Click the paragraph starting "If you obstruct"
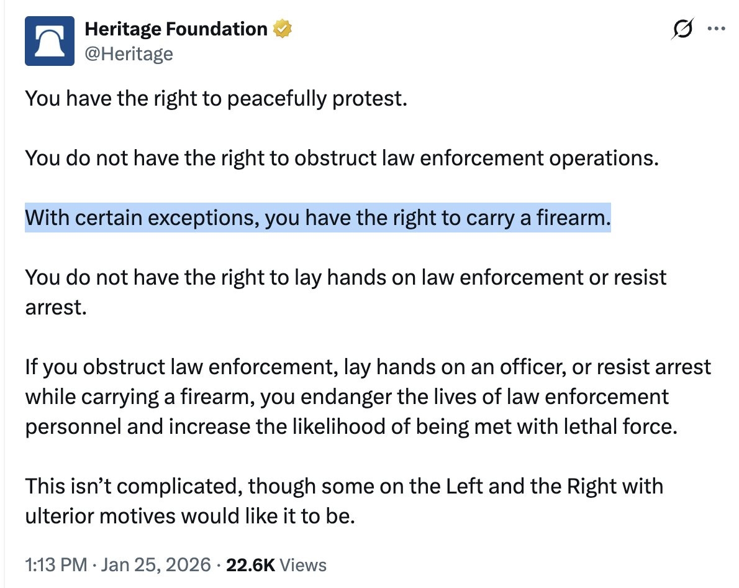 368,396
